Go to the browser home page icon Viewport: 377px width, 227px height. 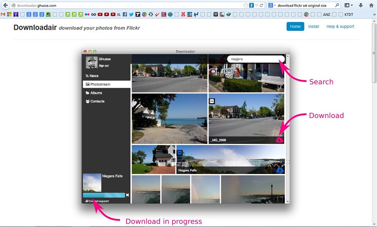[x=371, y=5]
